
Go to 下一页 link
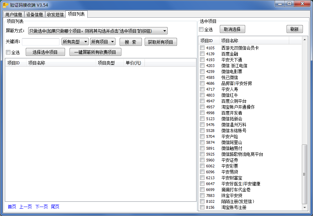coord(41,207)
